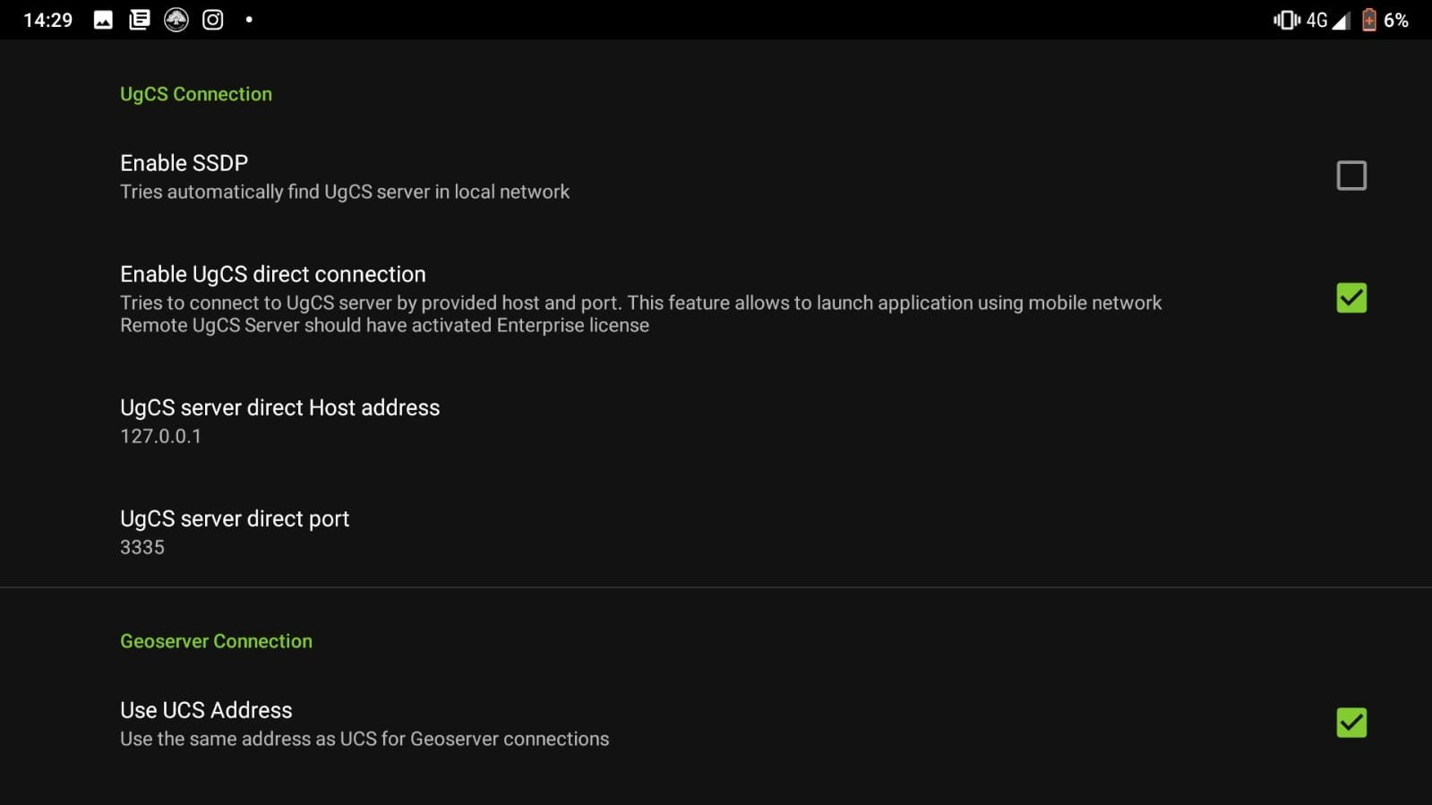The width and height of the screenshot is (1432, 805).
Task: Open UgCS server direct Host address setting
Action: 279,408
